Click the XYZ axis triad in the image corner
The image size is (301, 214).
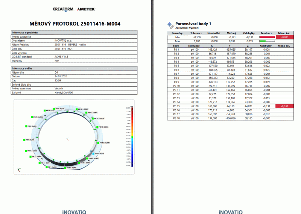18,170
